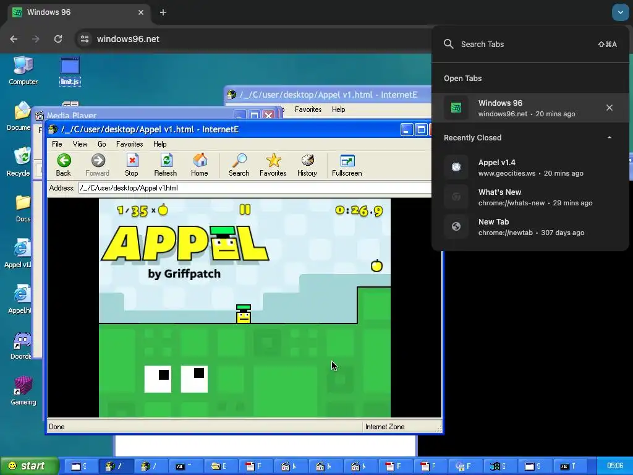Click the Address field in InternetE
The width and height of the screenshot is (633, 475).
point(255,188)
